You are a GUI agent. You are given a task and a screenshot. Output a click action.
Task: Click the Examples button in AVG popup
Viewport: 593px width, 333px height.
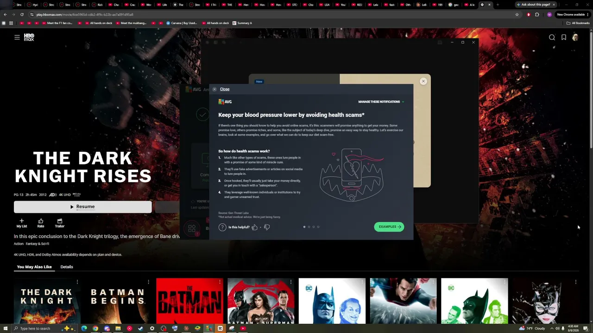click(x=389, y=227)
